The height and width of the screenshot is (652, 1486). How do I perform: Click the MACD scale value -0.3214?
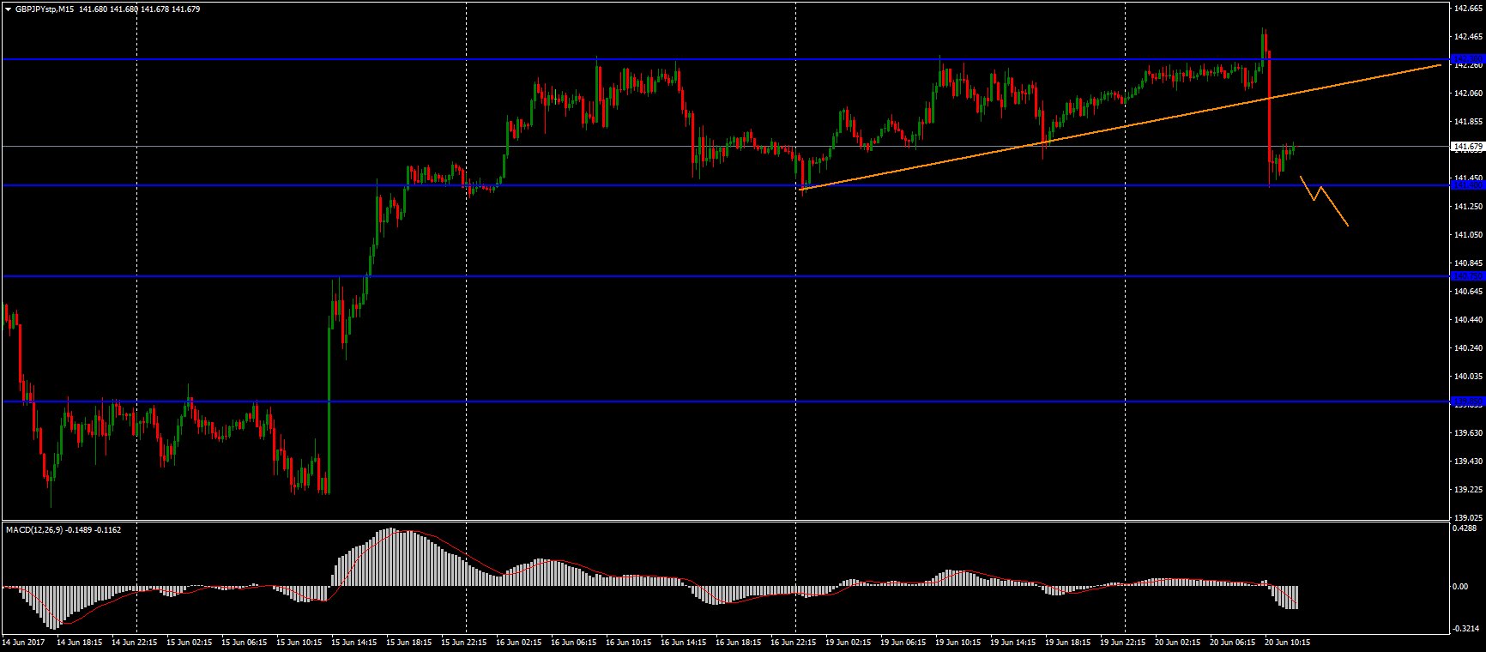point(1468,630)
